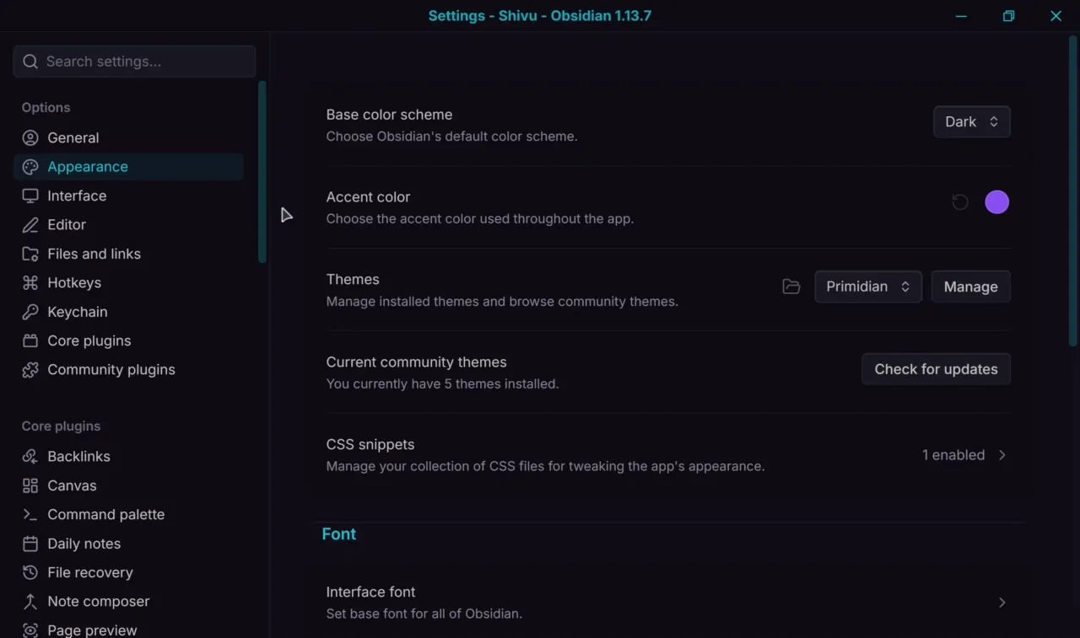The width and height of the screenshot is (1080, 638).
Task: Click the 'CSS snippets' setting label
Action: pyautogui.click(x=370, y=445)
